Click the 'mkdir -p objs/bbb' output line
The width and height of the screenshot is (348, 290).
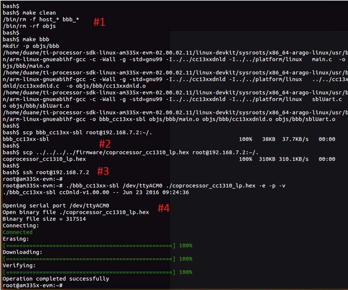pos(31,46)
